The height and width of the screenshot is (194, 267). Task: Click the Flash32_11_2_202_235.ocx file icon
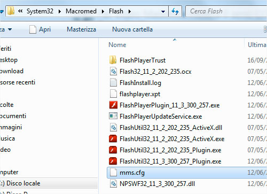[113, 72]
